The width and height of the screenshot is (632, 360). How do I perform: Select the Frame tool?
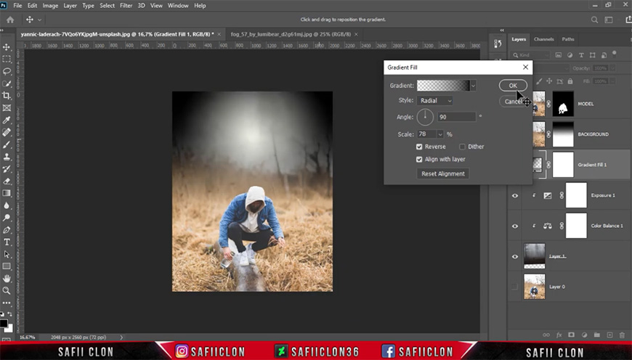tap(7, 108)
